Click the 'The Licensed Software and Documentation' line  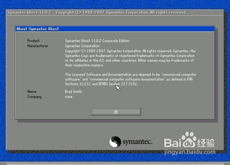131,75
